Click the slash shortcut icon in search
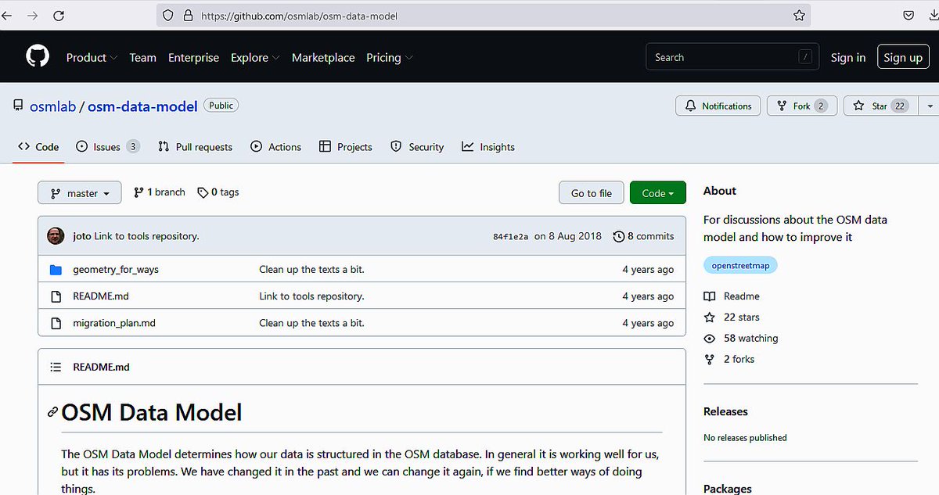 coord(804,57)
